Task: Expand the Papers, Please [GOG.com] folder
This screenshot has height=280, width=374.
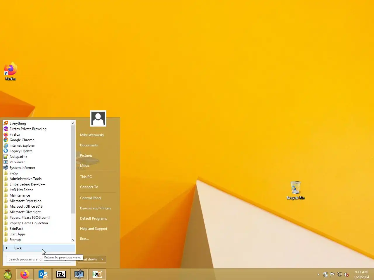Action: point(37,218)
